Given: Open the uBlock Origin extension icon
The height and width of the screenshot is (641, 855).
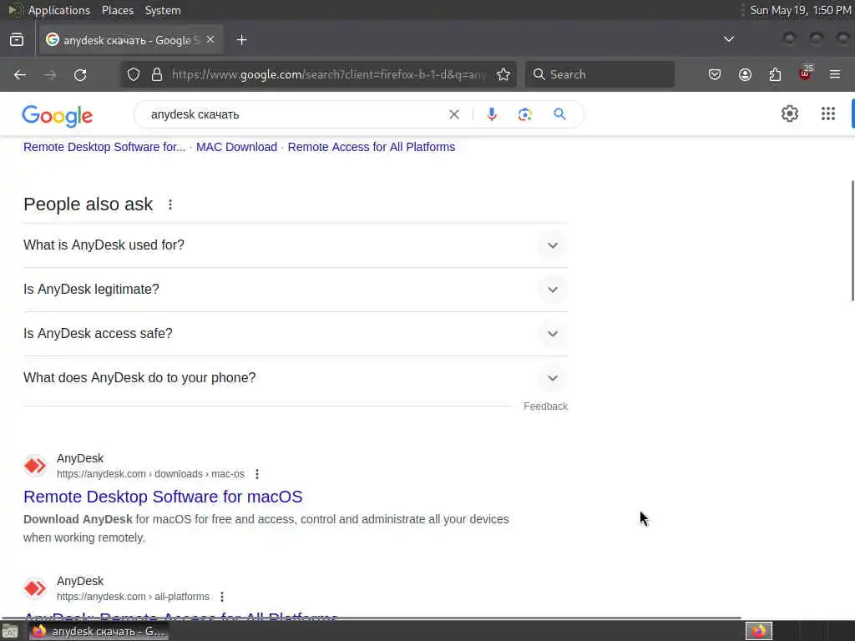Looking at the screenshot, I should 805,73.
